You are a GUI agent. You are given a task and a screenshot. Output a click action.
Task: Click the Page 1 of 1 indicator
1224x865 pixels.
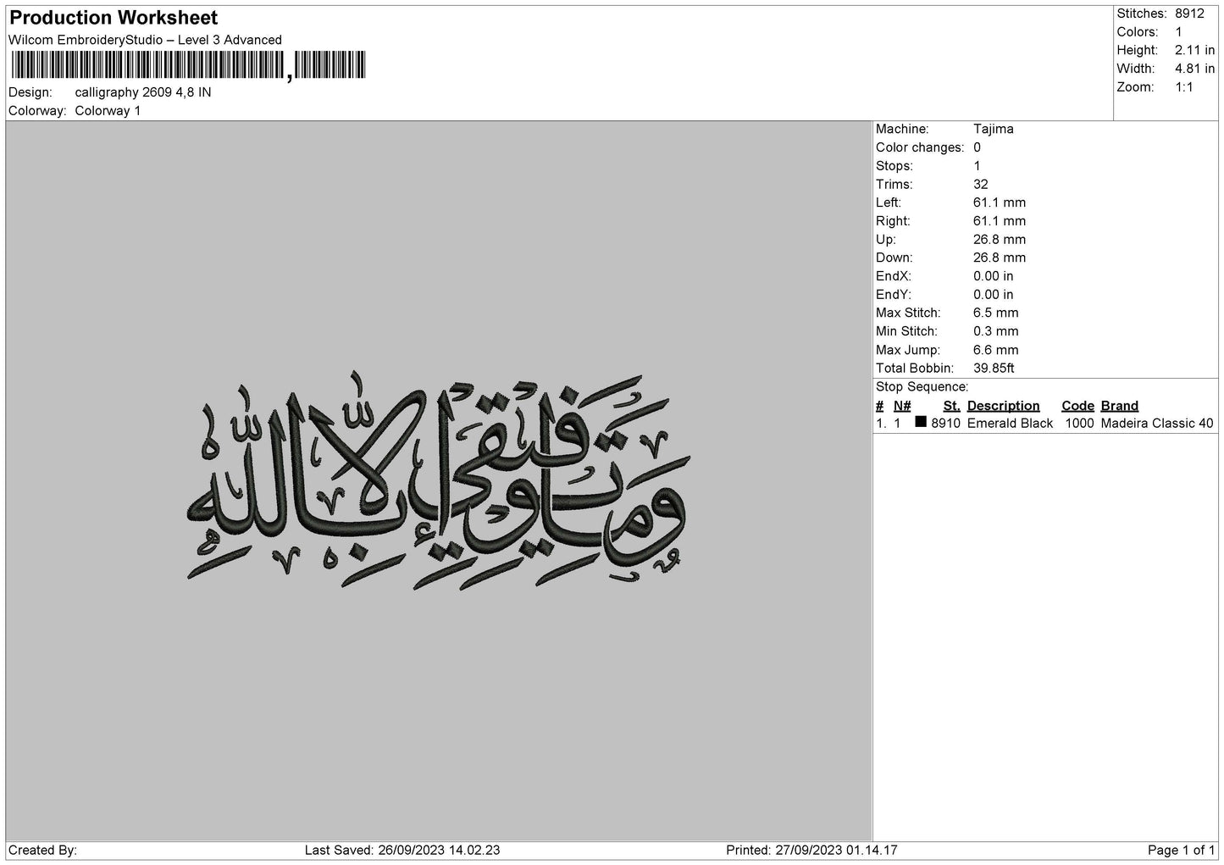1181,850
